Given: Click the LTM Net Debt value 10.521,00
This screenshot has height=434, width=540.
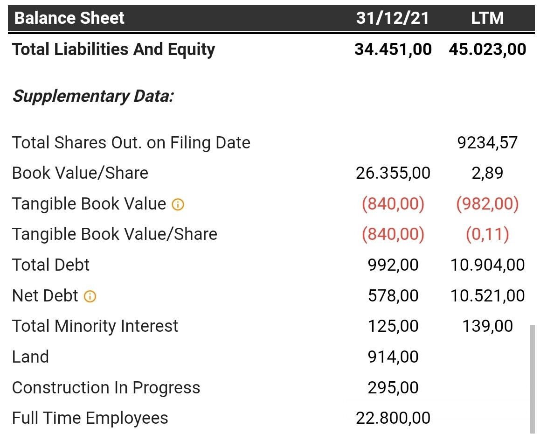Looking at the screenshot, I should coord(488,296).
